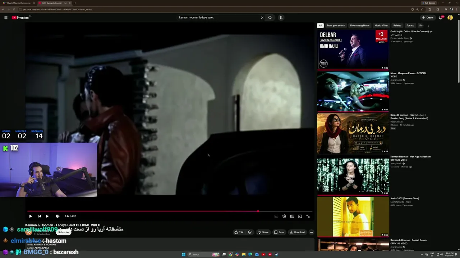Open the Darde Bi Darman thumbnail

point(353,133)
